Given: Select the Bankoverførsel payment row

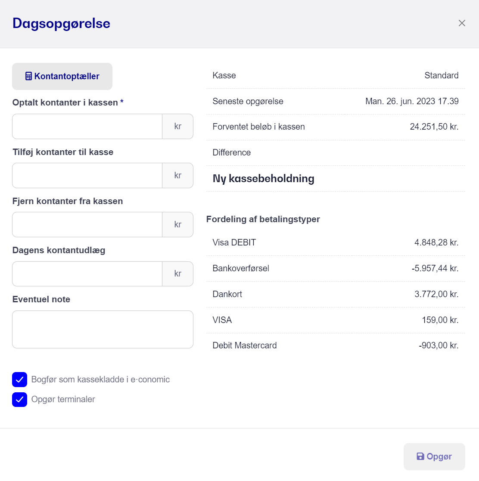Looking at the screenshot, I should tap(336, 268).
